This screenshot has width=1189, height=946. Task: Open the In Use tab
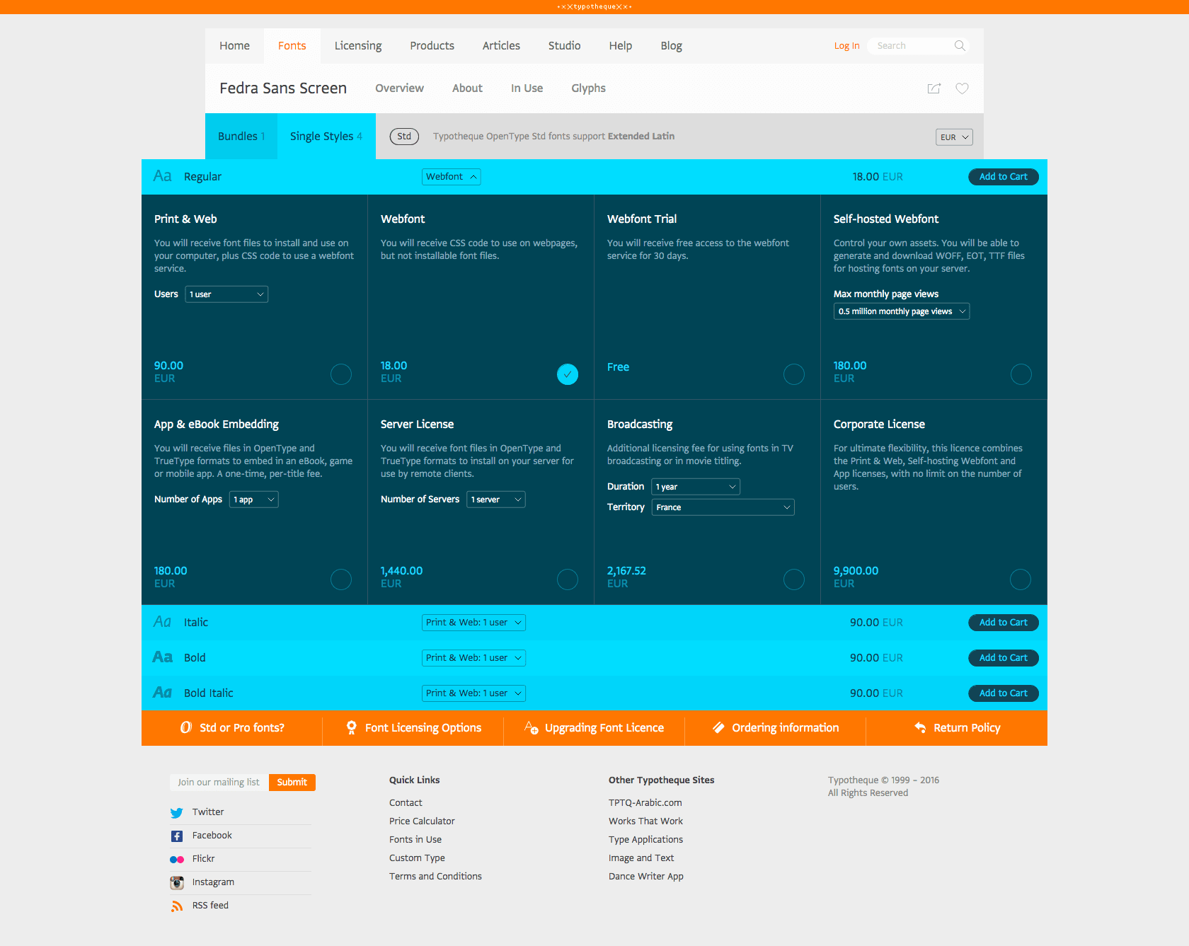pos(527,88)
